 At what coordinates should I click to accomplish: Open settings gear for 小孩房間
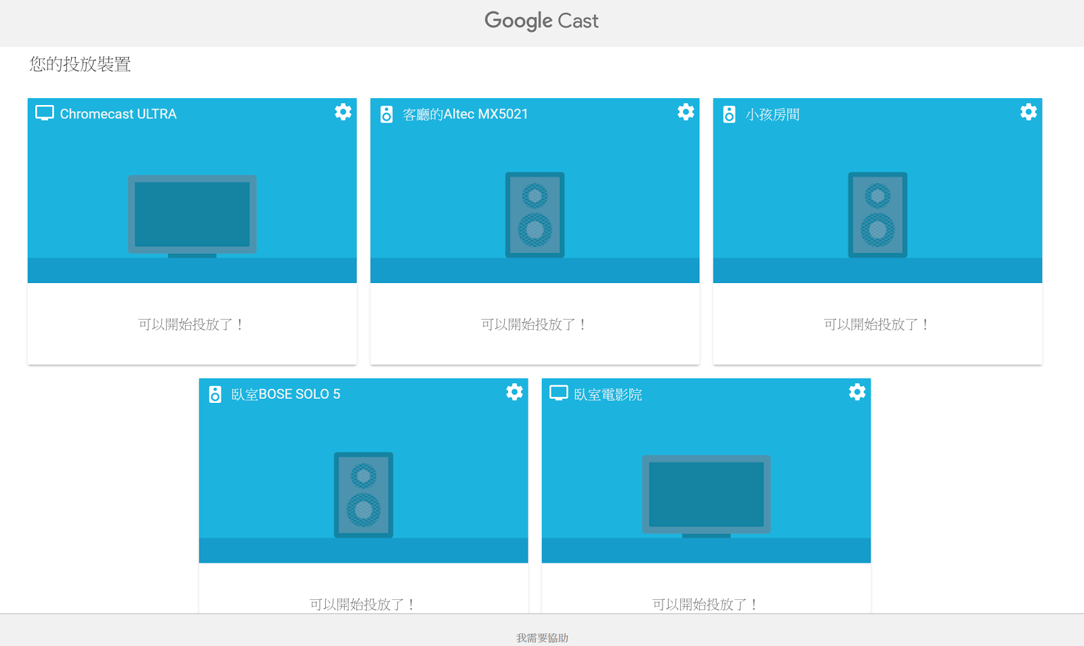(1028, 112)
